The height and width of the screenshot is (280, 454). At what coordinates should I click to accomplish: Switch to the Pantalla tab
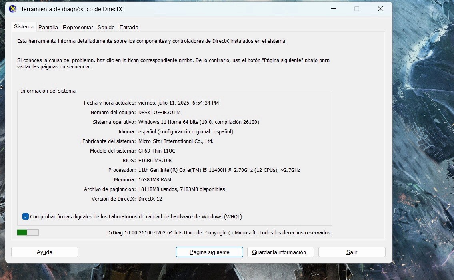(x=48, y=27)
